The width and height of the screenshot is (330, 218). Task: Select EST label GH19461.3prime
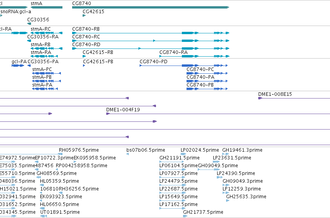pos(242,150)
